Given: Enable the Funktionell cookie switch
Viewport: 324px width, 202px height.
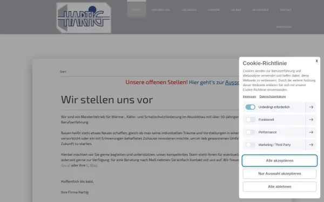Looking at the screenshot, I should [250, 120].
